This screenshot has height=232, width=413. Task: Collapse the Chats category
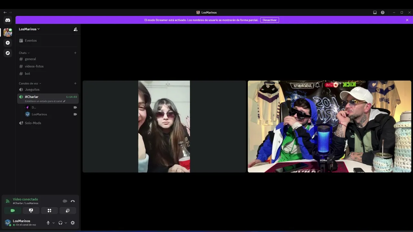pos(24,53)
